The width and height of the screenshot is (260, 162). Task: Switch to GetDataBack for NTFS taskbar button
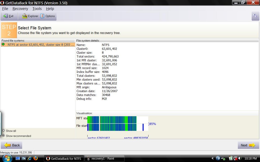click(x=64, y=158)
